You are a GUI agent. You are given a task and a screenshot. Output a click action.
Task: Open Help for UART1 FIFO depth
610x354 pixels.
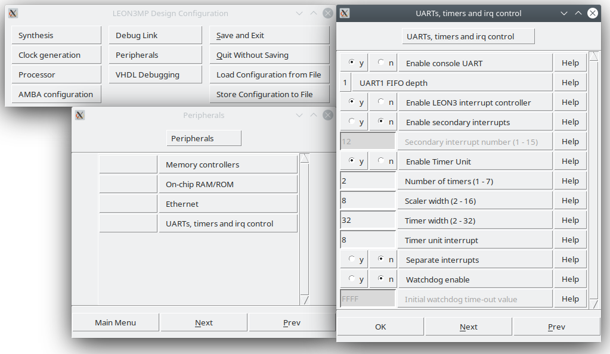pos(570,82)
